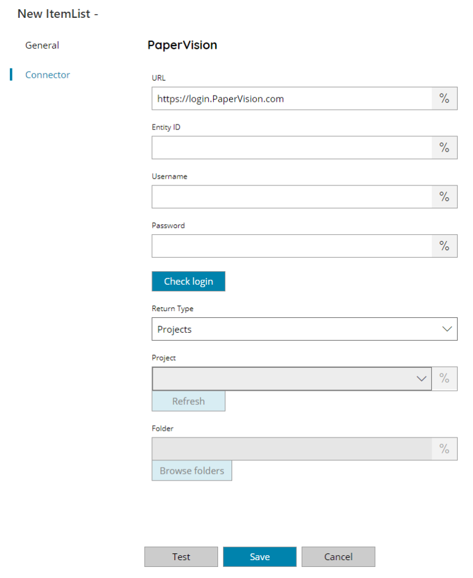
Task: Save the PaperVision connector settings
Action: pos(259,556)
